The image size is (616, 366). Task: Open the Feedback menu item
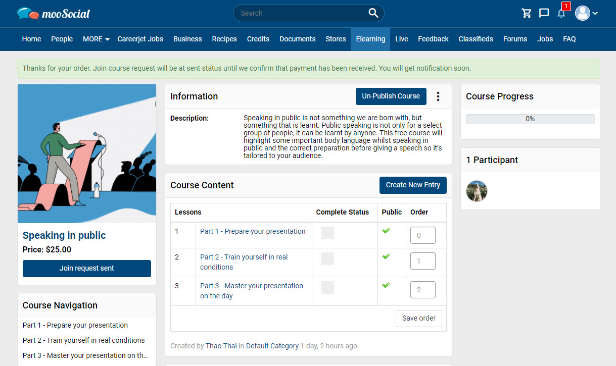[433, 39]
